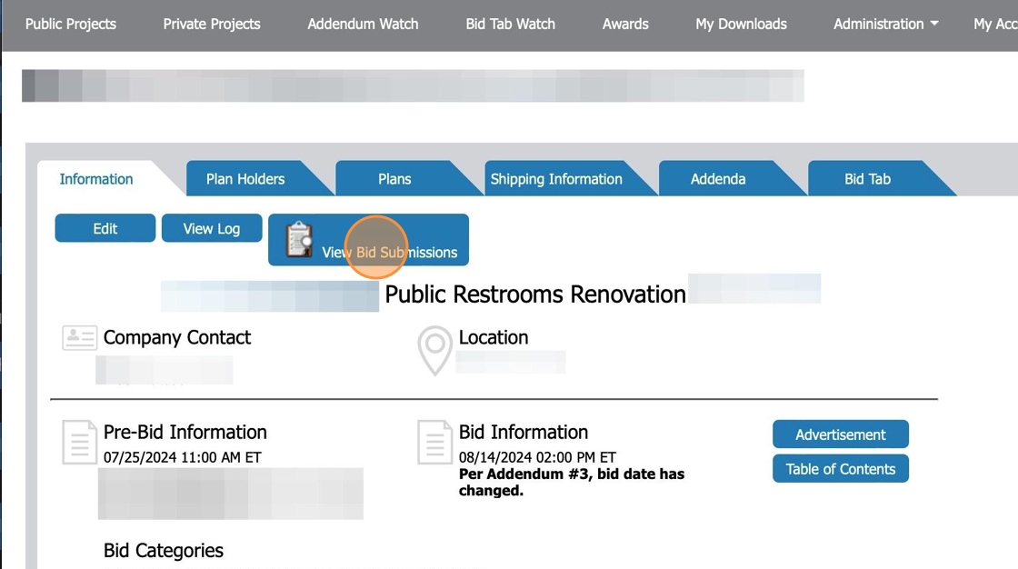This screenshot has height=569, width=1018.
Task: Open the Addenda tab
Action: coord(718,178)
